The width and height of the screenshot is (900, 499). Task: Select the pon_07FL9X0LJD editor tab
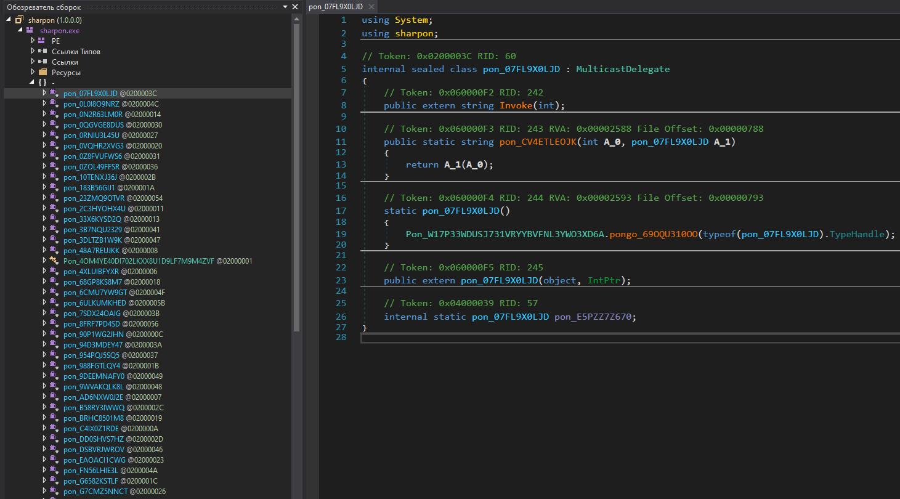[x=336, y=7]
